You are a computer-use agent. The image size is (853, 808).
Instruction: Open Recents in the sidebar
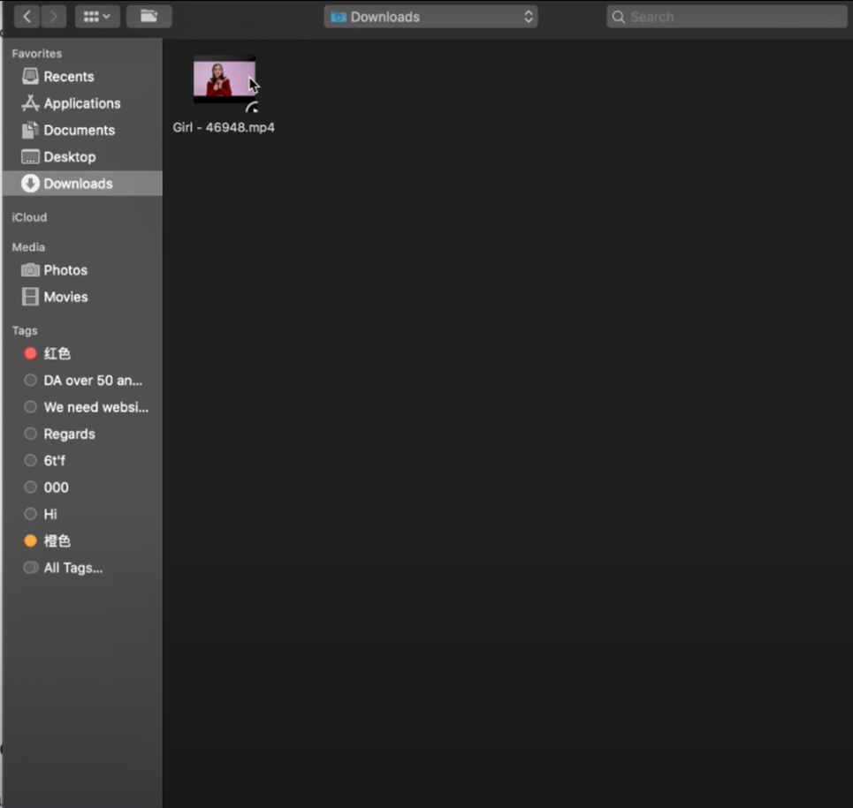coord(82,77)
